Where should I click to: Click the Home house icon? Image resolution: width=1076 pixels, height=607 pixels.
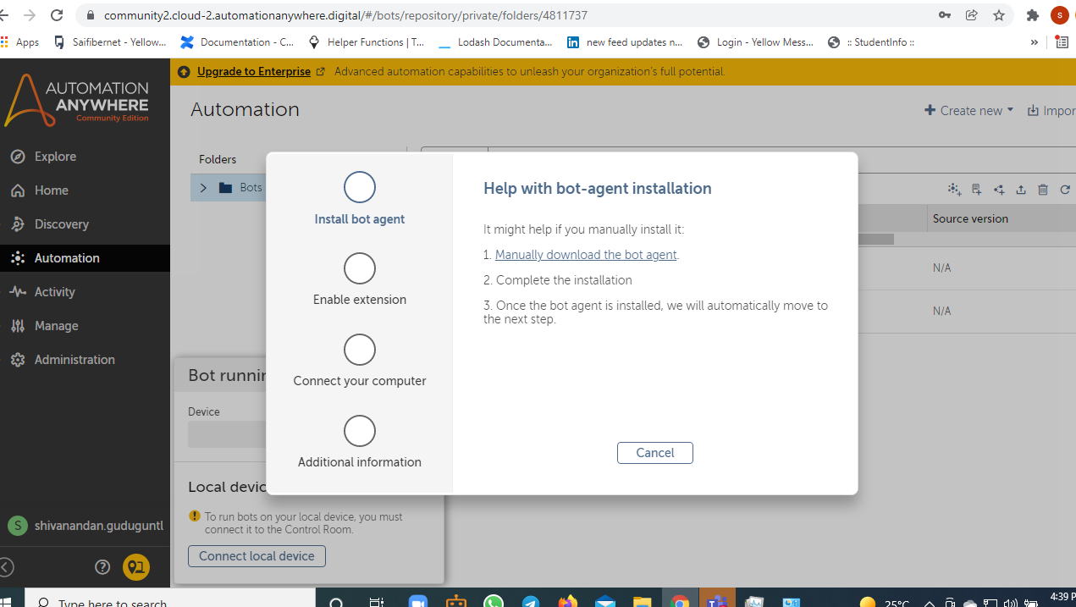click(18, 190)
